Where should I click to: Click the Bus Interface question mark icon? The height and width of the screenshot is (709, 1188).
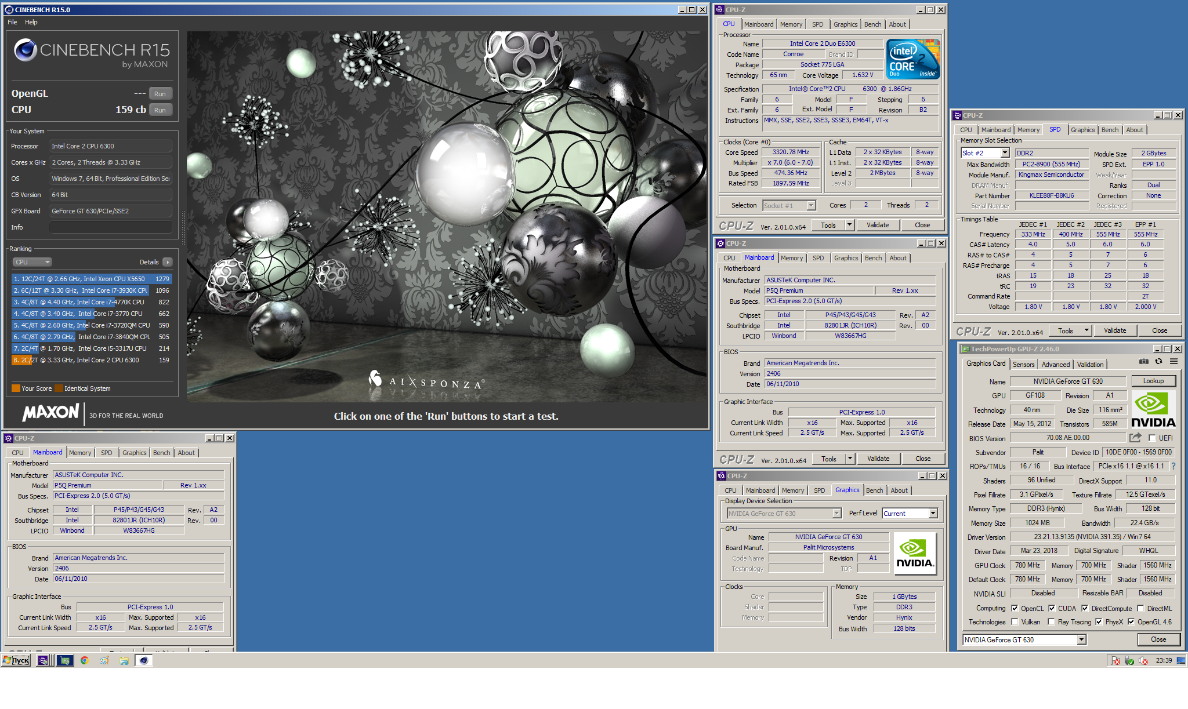click(x=1173, y=466)
